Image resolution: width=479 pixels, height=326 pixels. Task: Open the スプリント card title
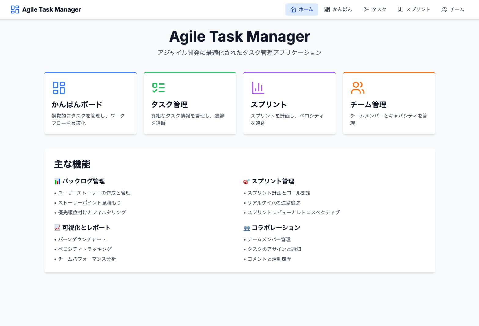(269, 105)
